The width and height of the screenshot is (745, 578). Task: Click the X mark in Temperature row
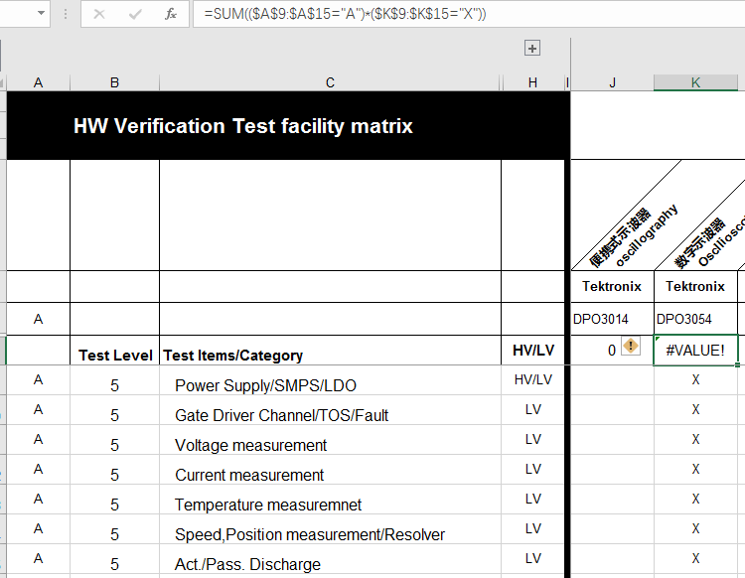coord(695,500)
